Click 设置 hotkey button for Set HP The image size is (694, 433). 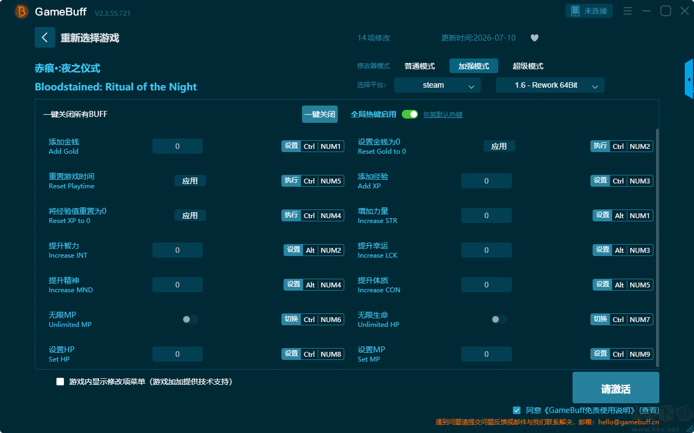coord(291,354)
